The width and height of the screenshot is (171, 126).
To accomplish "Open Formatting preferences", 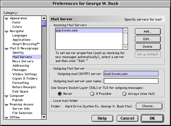I will pyautogui.click(x=21, y=83).
